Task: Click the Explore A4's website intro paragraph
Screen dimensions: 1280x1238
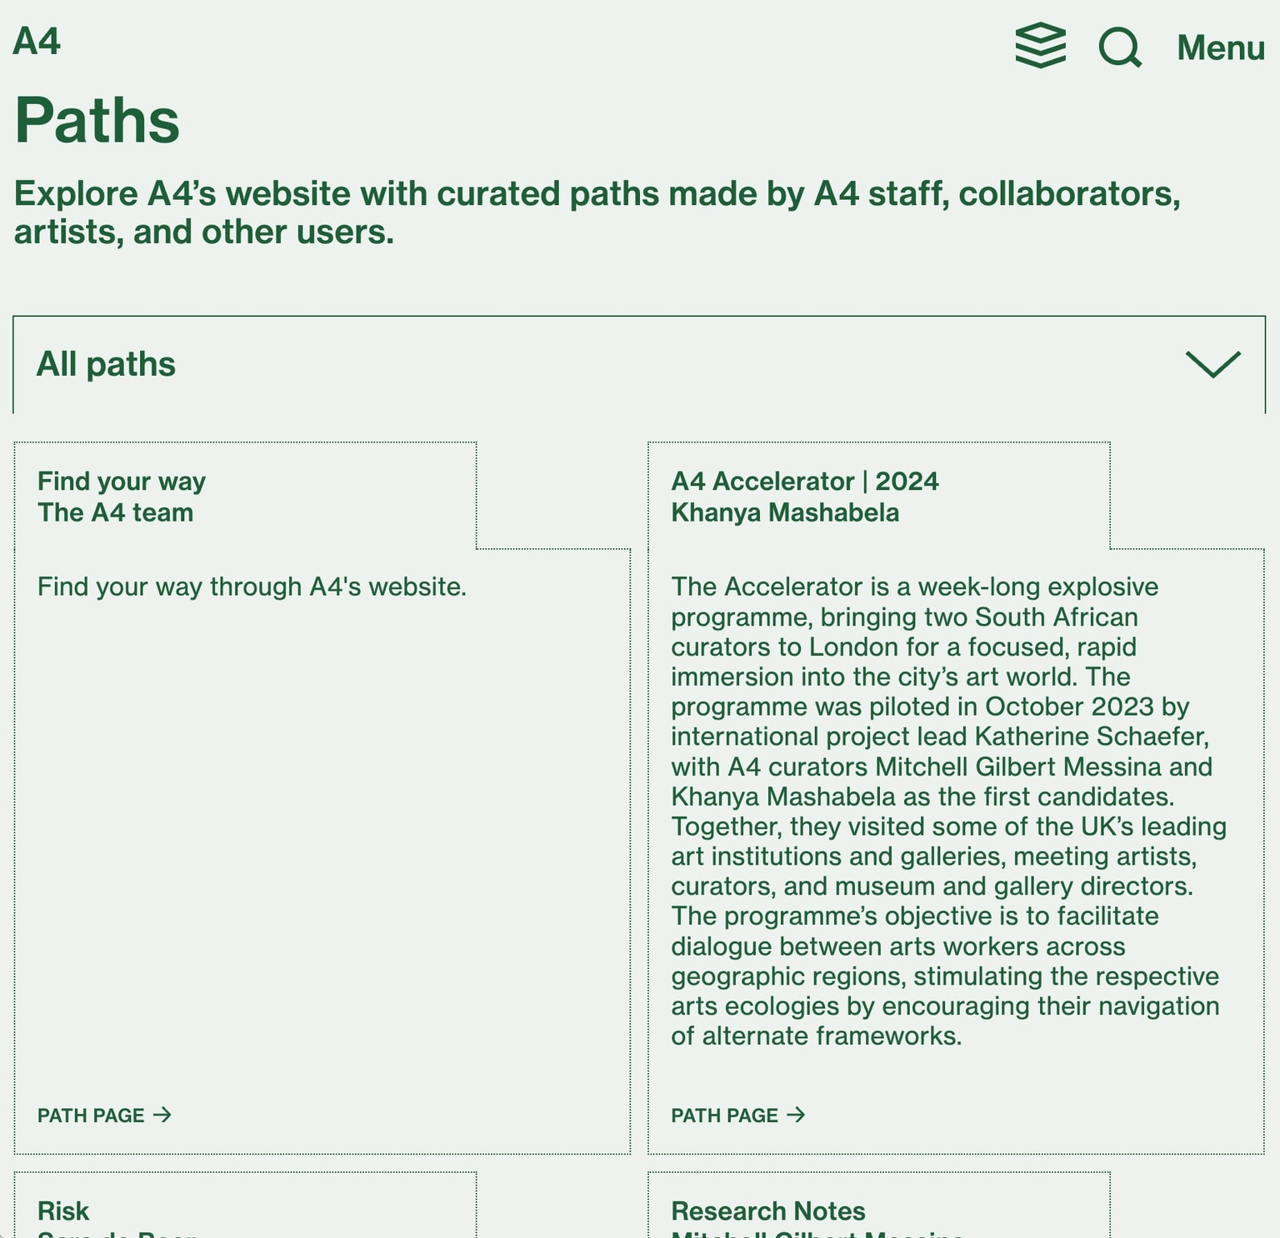Action: coord(597,212)
